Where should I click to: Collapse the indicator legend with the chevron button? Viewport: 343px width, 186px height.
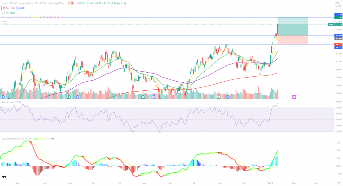point(4,22)
